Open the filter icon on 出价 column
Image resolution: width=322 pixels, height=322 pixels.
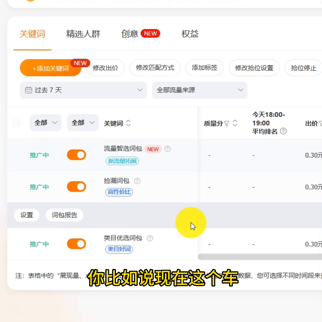(321, 123)
